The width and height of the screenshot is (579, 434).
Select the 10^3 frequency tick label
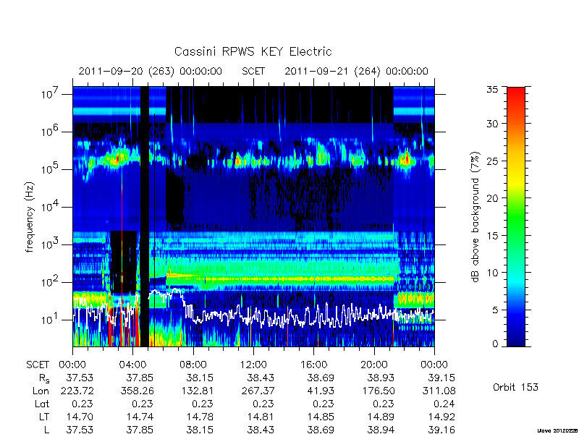(x=51, y=244)
